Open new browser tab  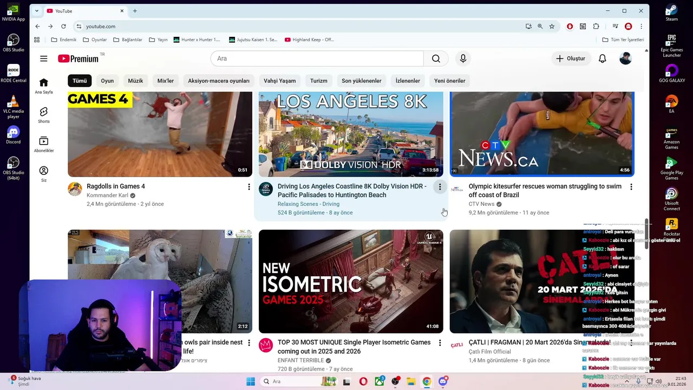point(135,11)
